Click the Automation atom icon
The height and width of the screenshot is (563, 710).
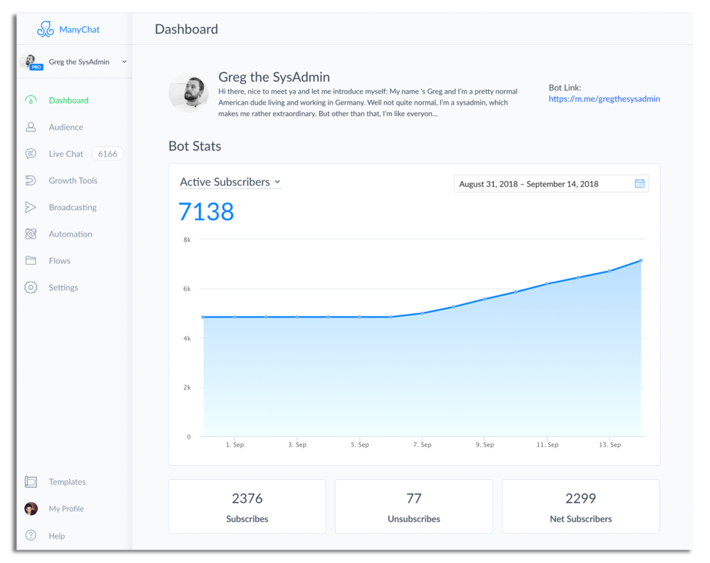(31, 234)
